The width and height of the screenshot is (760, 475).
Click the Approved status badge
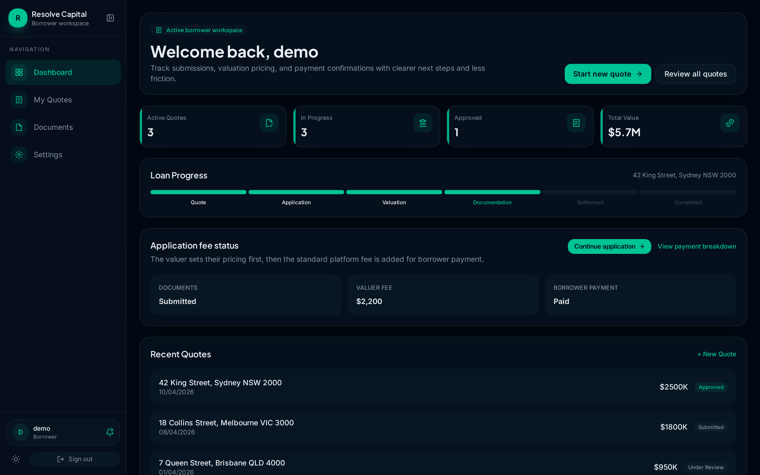click(x=711, y=387)
